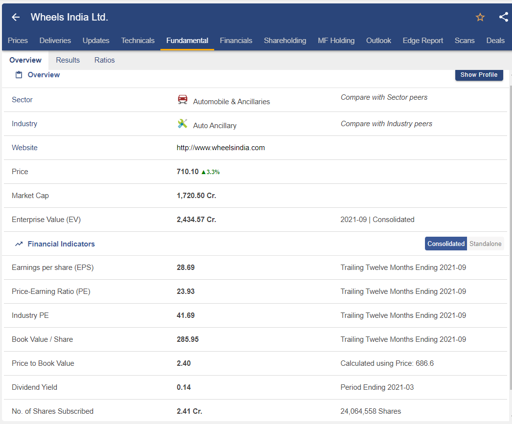Click the Show Profile button
The height and width of the screenshot is (424, 512).
[x=479, y=75]
